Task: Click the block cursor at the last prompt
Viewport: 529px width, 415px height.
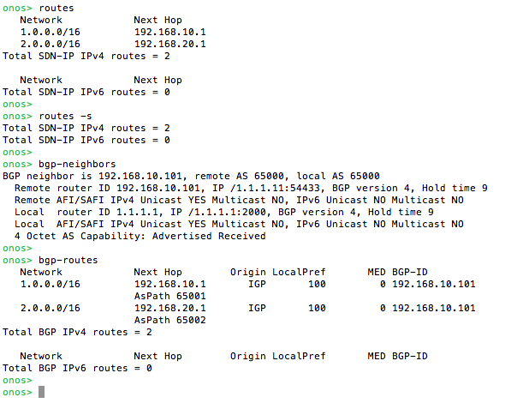Action: pyautogui.click(x=41, y=392)
